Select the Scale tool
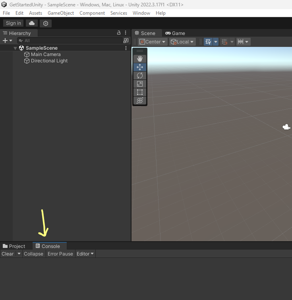Viewport: 292px width, 300px height. pyautogui.click(x=140, y=84)
